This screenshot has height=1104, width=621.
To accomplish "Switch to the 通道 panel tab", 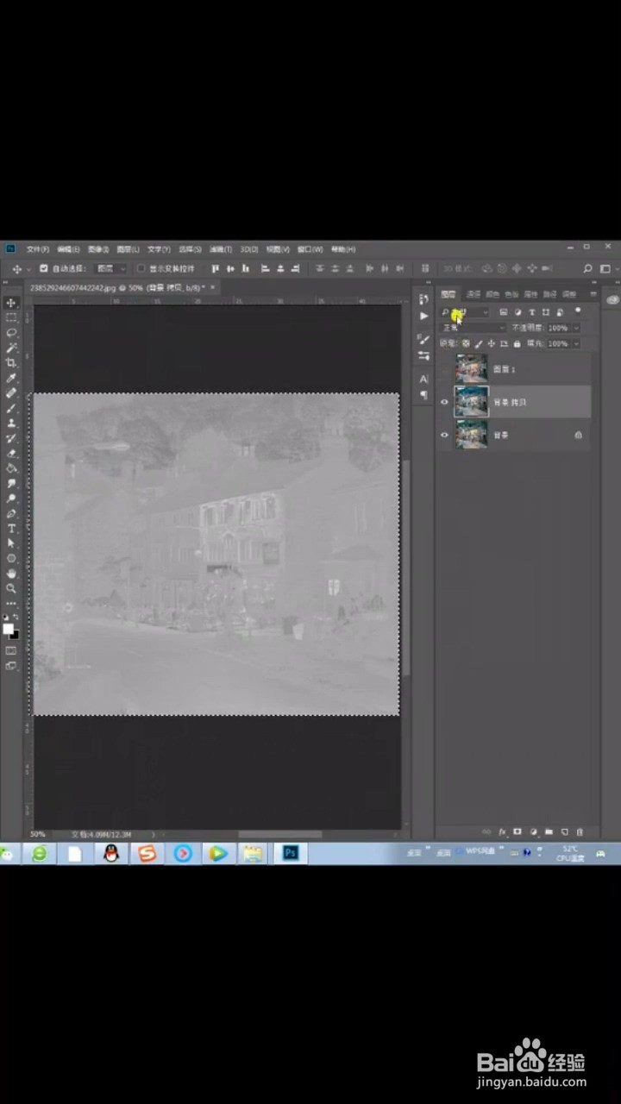I will pyautogui.click(x=474, y=294).
